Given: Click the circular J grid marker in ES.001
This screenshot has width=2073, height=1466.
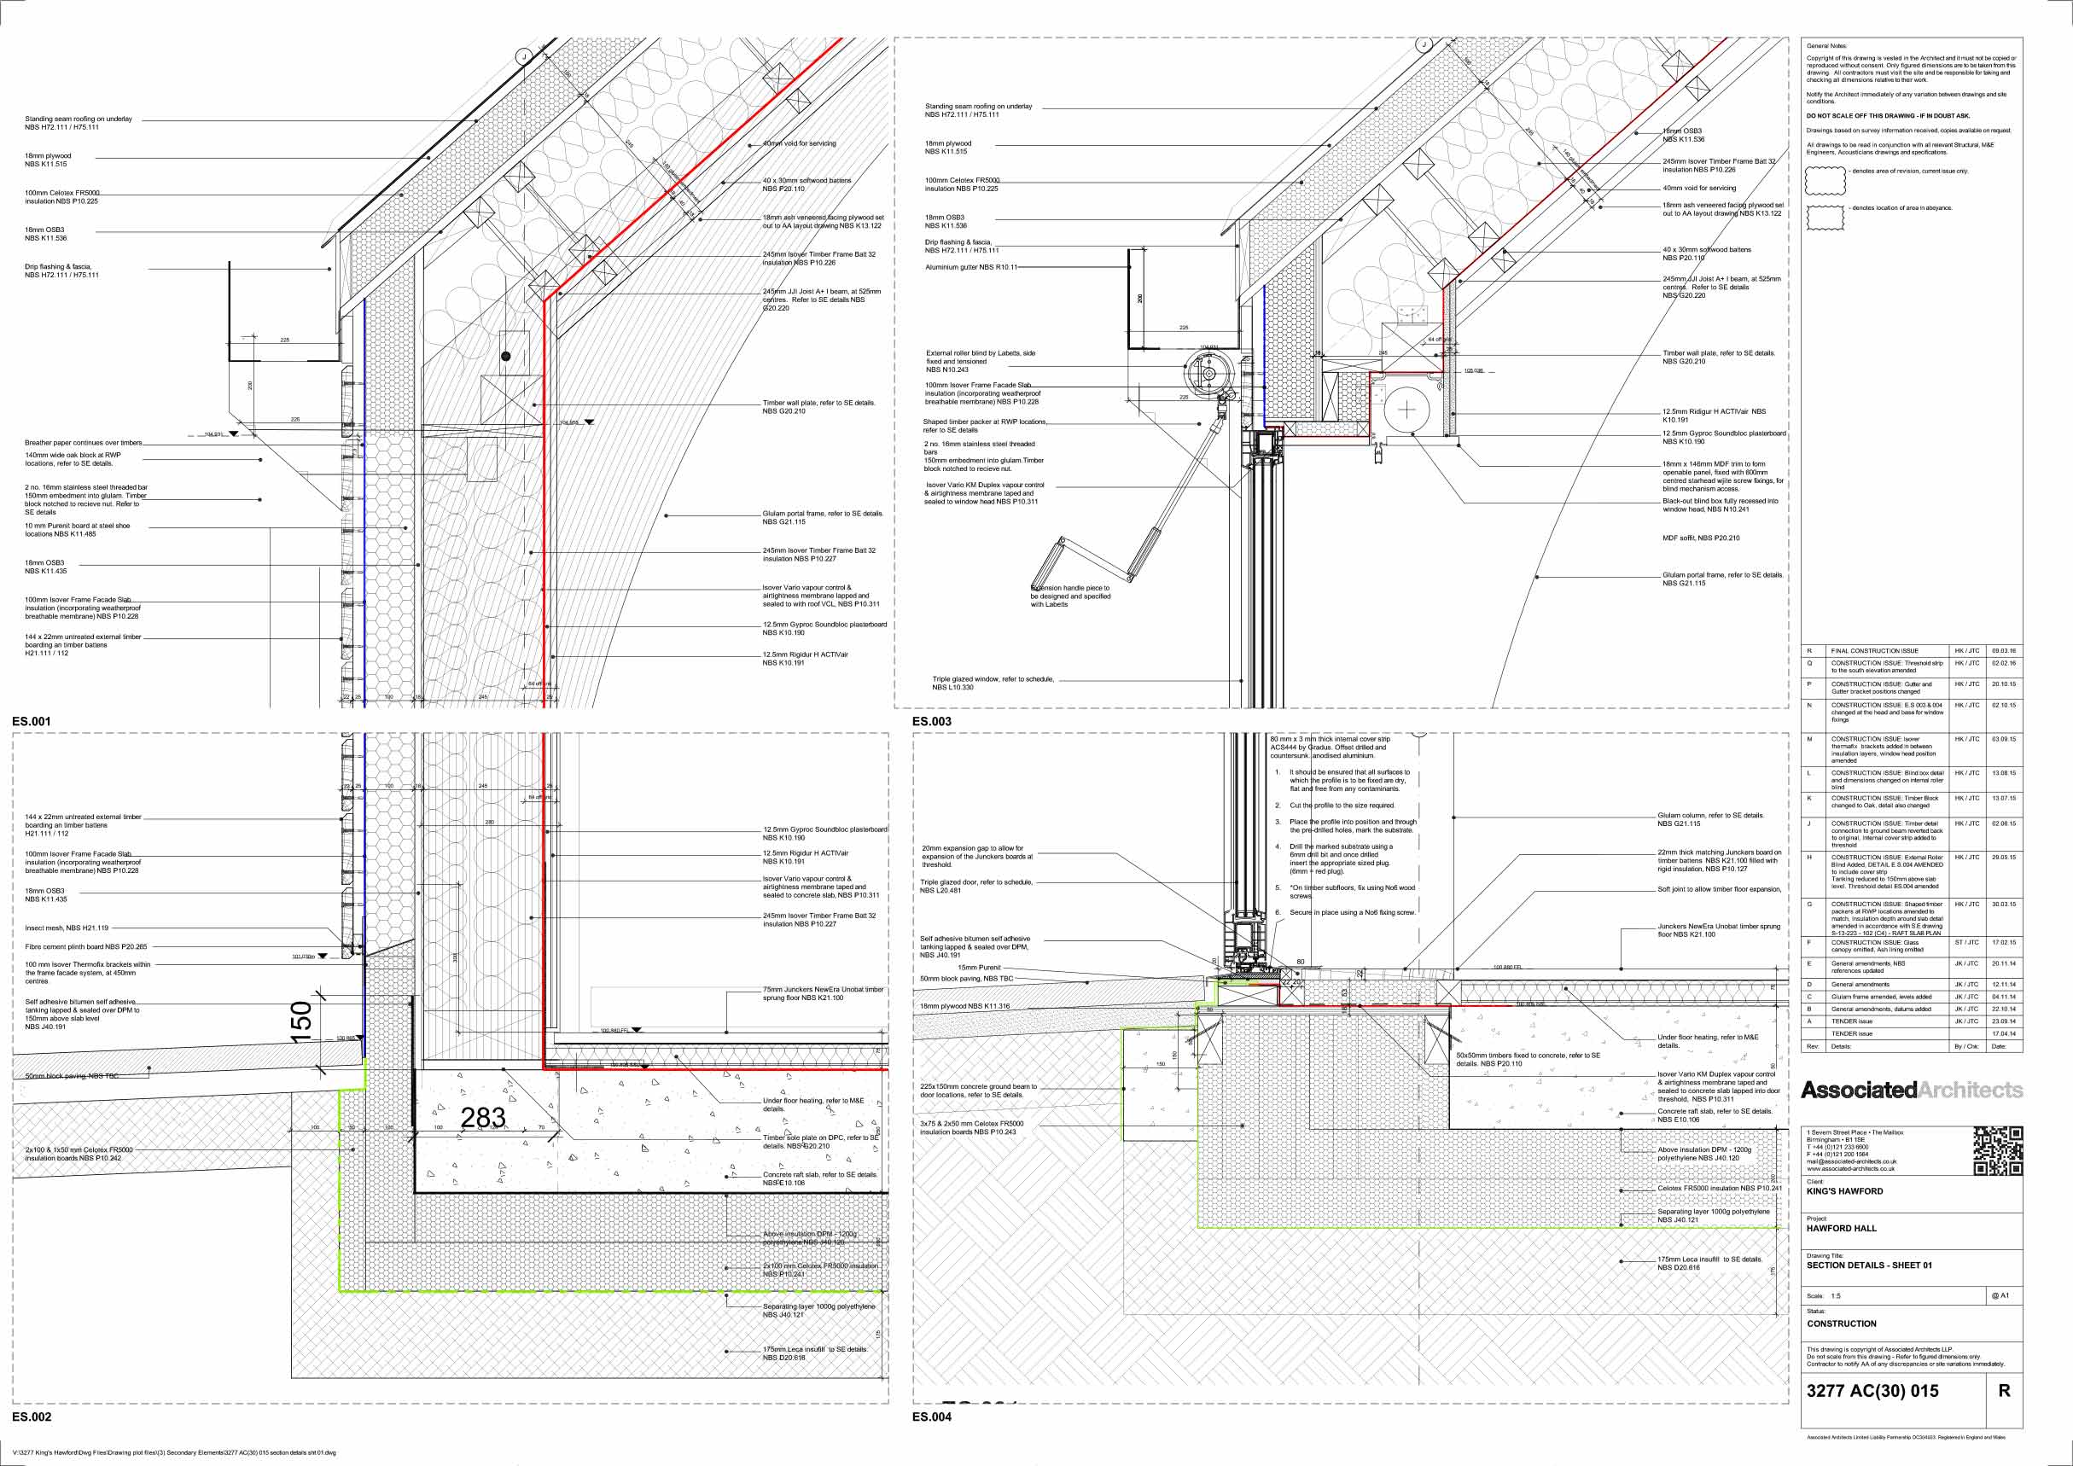Looking at the screenshot, I should tap(523, 57).
